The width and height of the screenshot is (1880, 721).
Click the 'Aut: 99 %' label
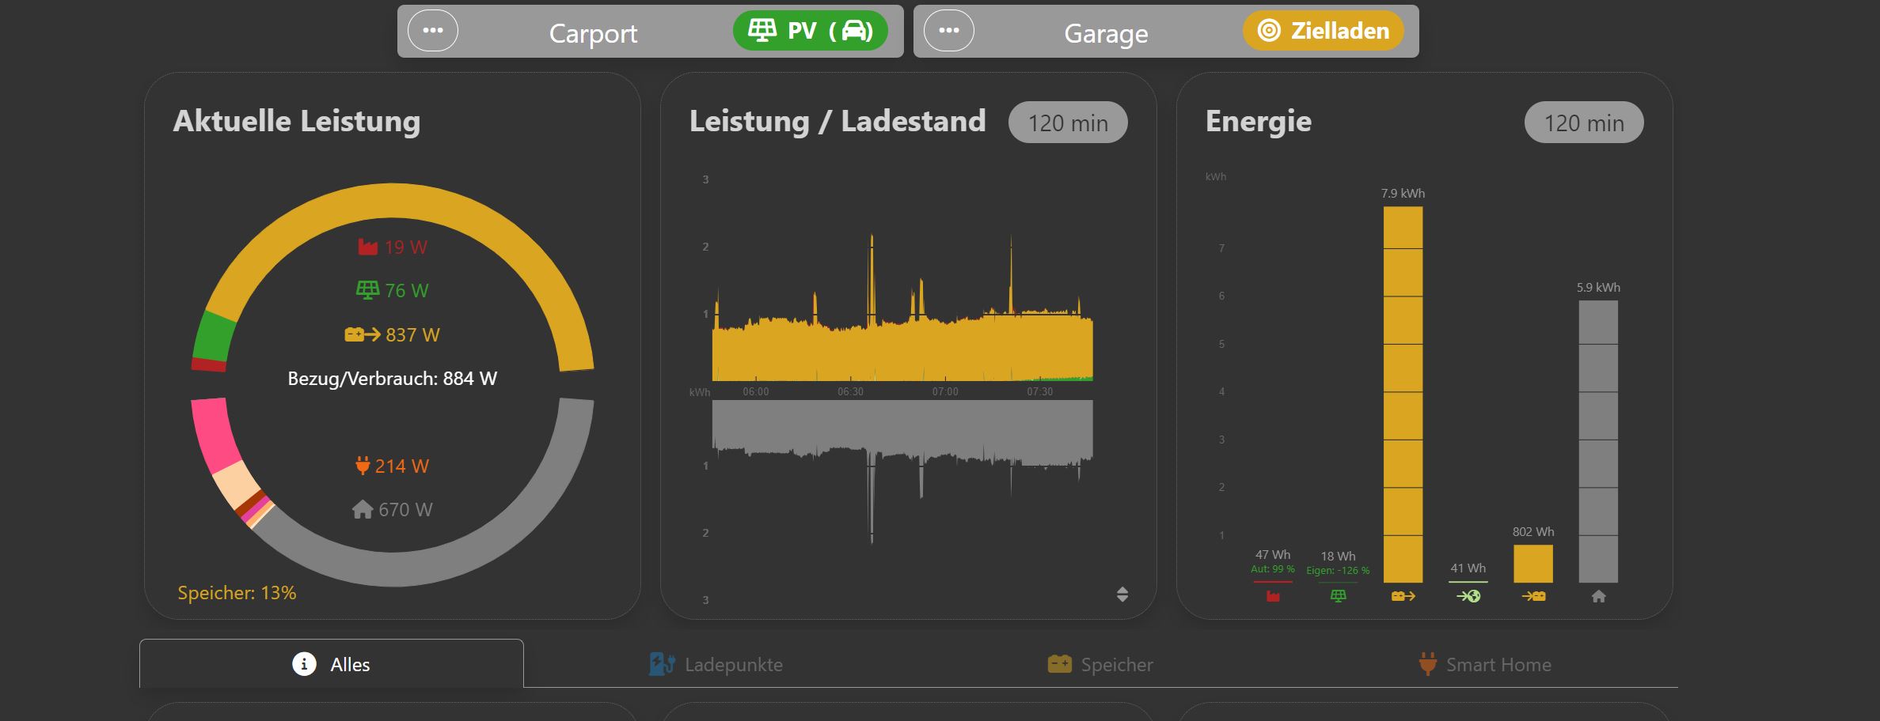[1273, 569]
